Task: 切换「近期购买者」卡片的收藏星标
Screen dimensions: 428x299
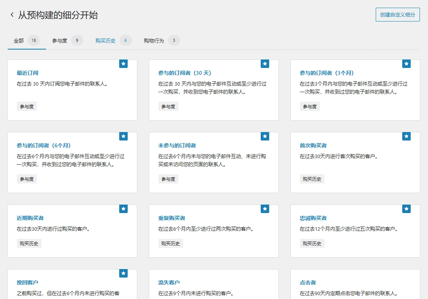Action: click(x=123, y=209)
